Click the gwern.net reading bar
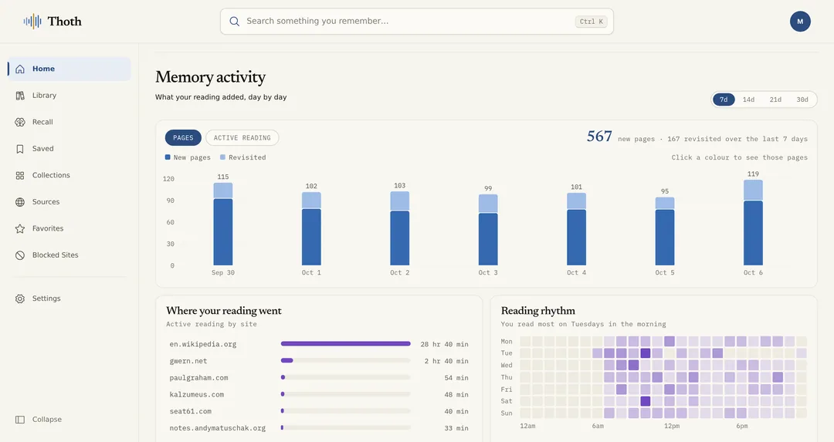Image resolution: width=834 pixels, height=442 pixels. point(286,361)
